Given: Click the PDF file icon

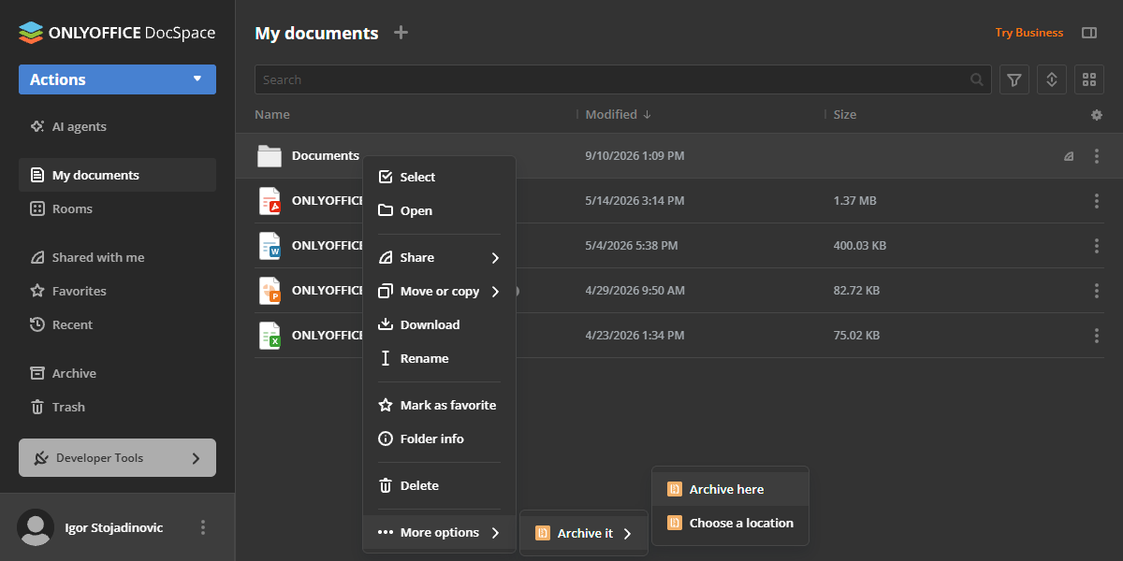Looking at the screenshot, I should [x=270, y=201].
